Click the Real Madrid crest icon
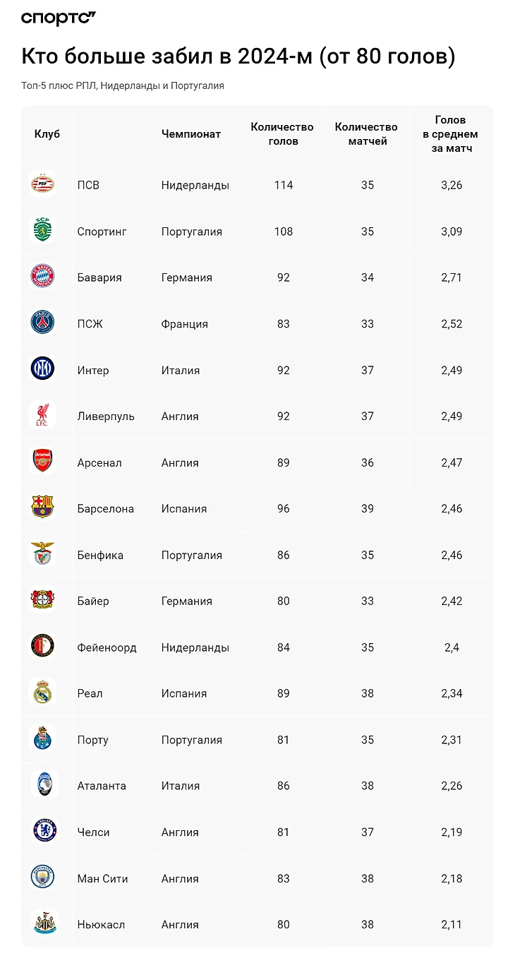 pyautogui.click(x=42, y=693)
